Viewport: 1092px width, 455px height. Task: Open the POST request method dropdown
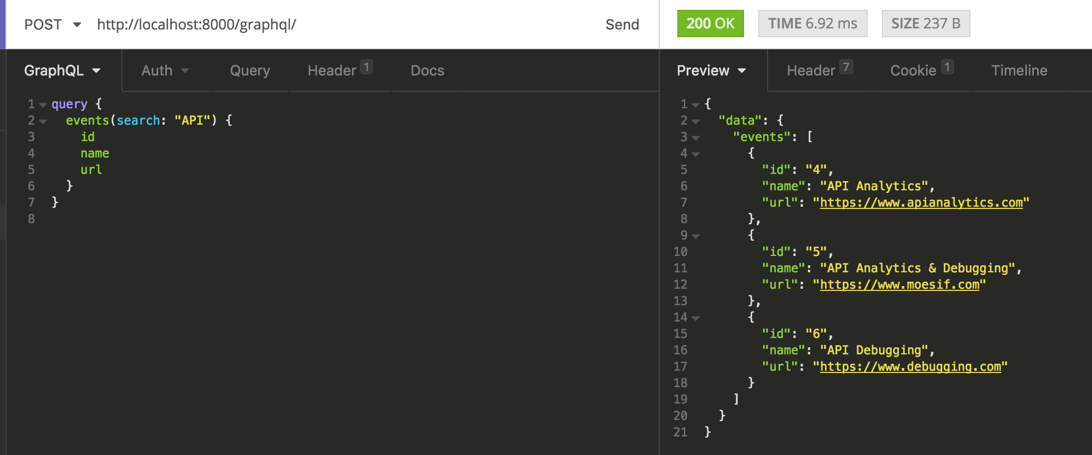(53, 24)
